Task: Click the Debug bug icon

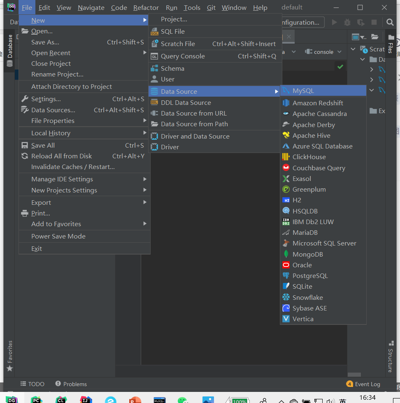Action: click(x=346, y=22)
